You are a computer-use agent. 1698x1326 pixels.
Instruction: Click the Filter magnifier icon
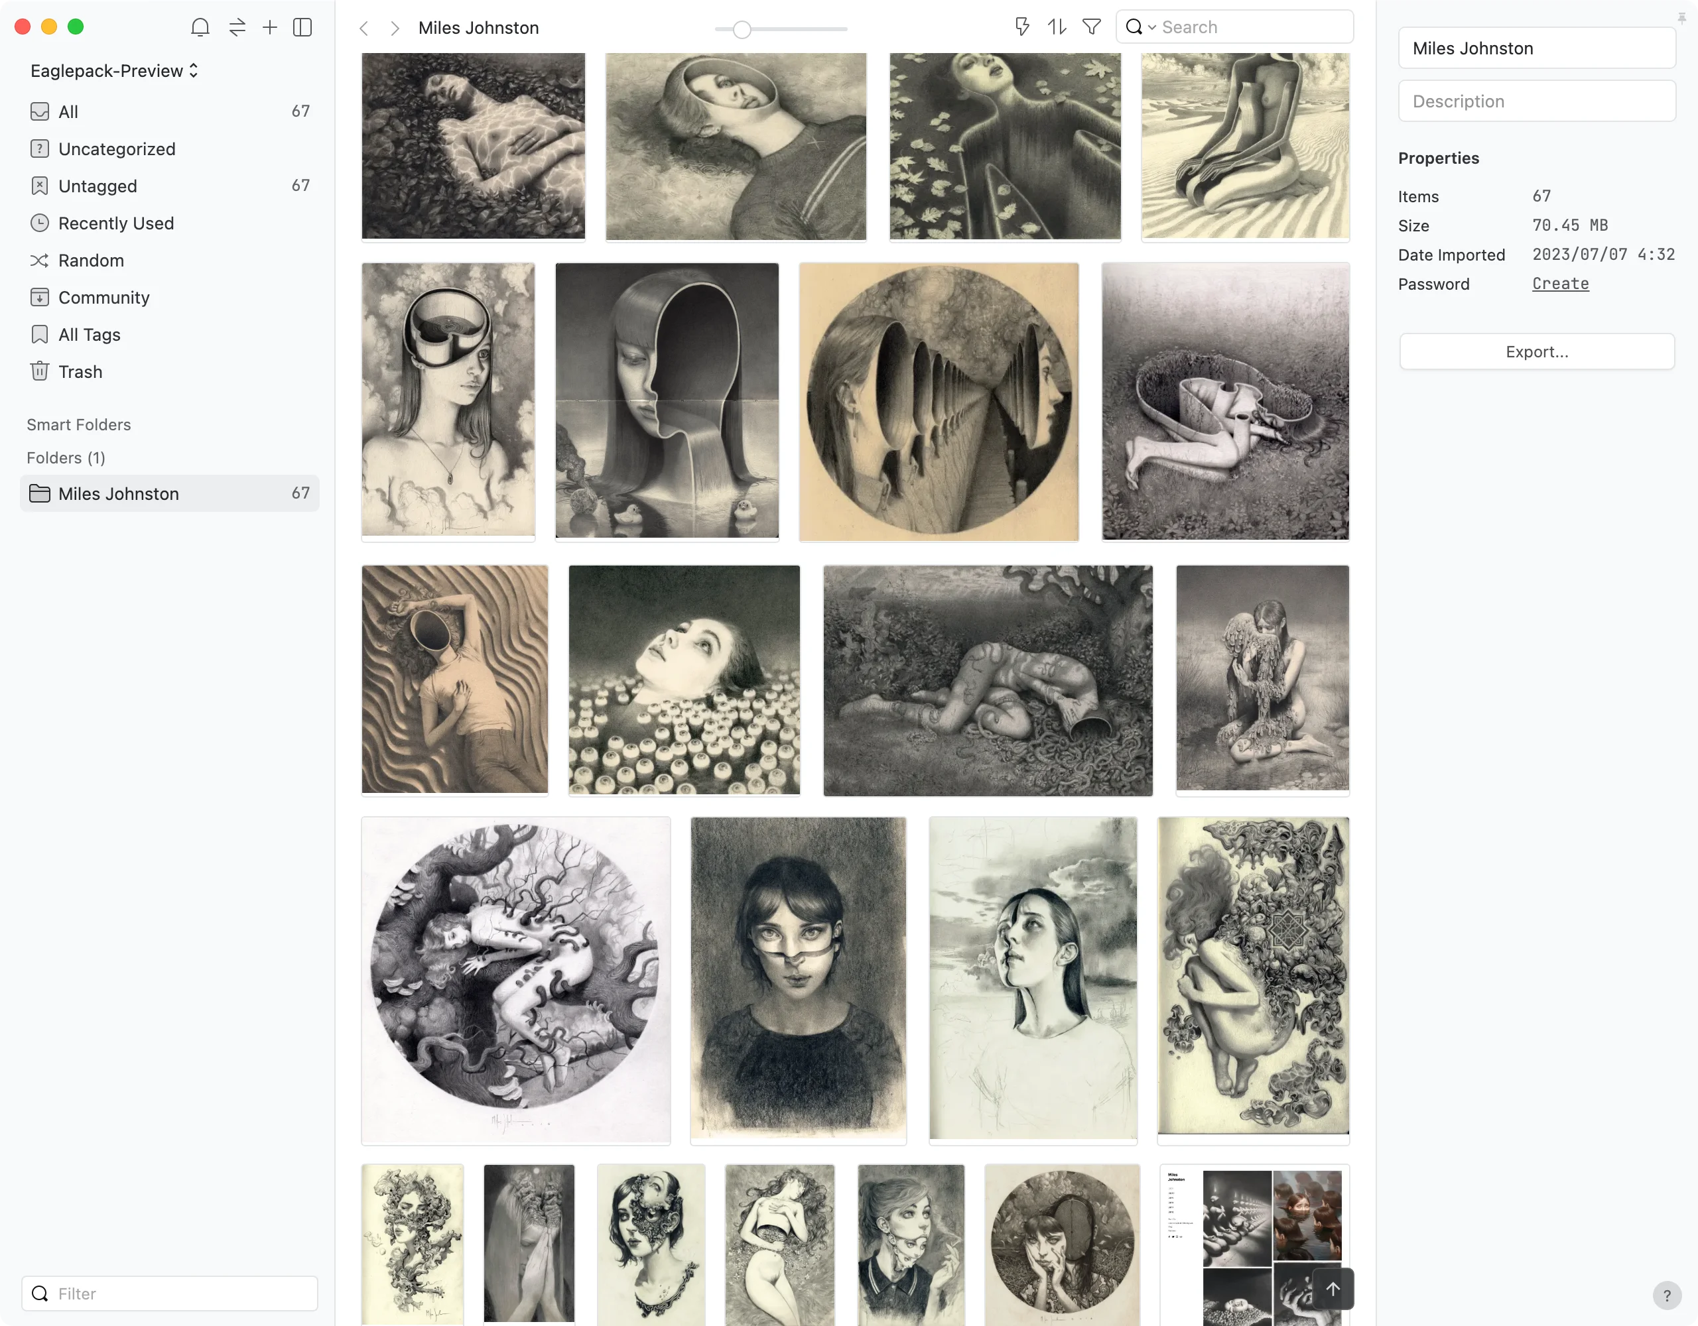pyautogui.click(x=40, y=1294)
